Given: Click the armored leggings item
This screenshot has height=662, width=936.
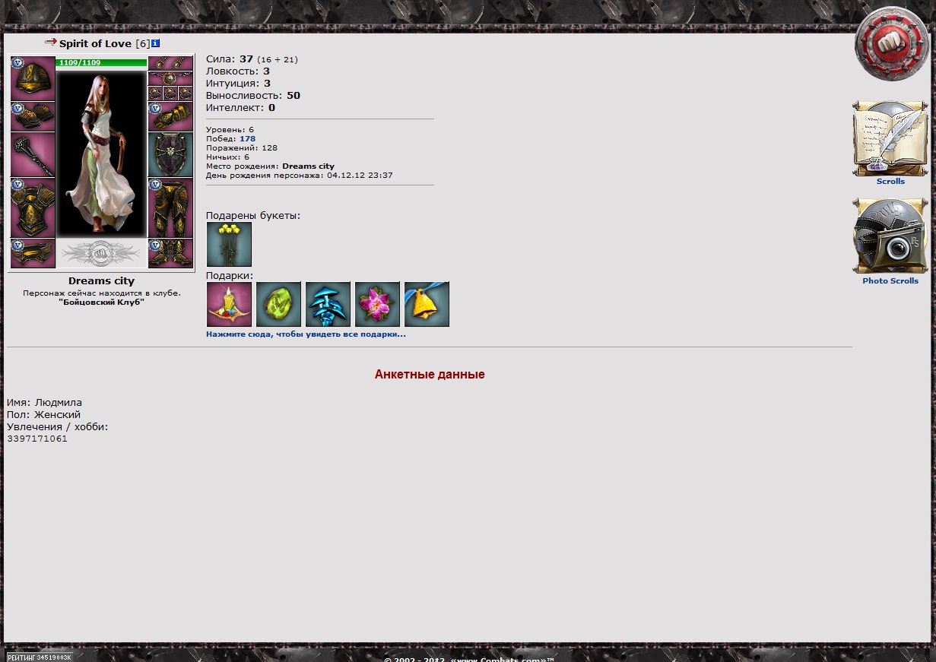Looking at the screenshot, I should (x=170, y=208).
